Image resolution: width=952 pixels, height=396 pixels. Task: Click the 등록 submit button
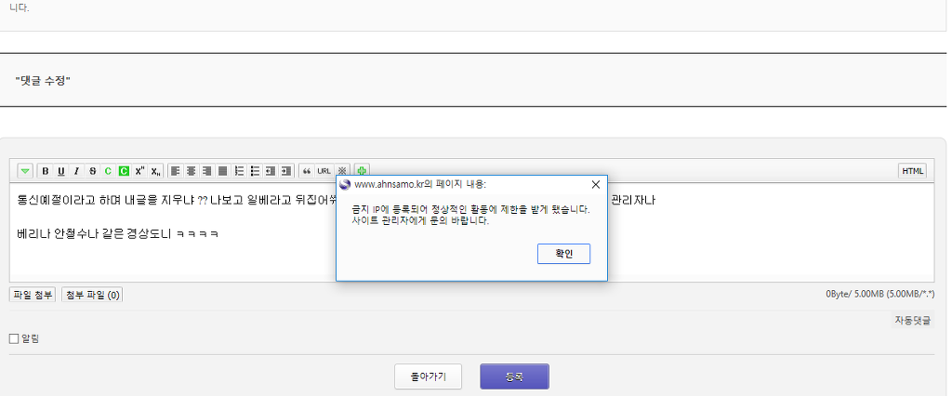(514, 376)
